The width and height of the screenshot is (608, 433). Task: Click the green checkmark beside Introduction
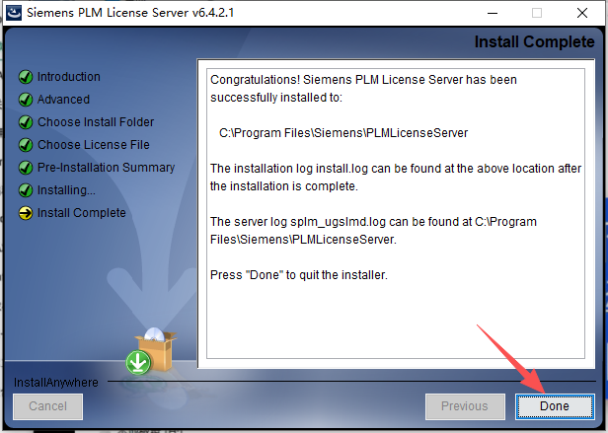pos(26,77)
